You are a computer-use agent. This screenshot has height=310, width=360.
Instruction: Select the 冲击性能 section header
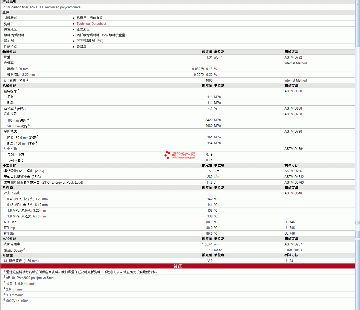9,166
